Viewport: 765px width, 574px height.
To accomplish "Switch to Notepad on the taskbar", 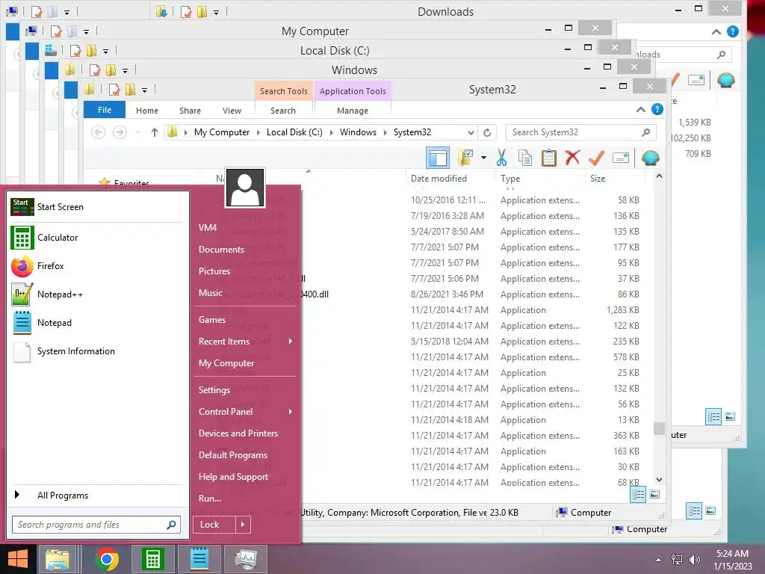I will [199, 559].
